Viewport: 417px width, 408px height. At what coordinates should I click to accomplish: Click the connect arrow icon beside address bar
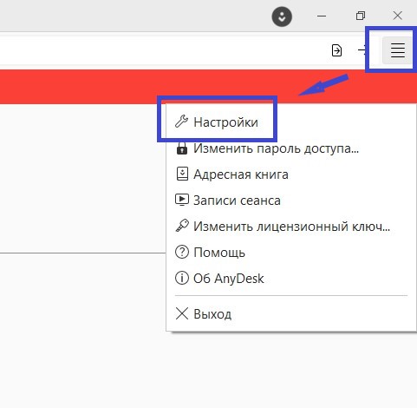pyautogui.click(x=362, y=50)
